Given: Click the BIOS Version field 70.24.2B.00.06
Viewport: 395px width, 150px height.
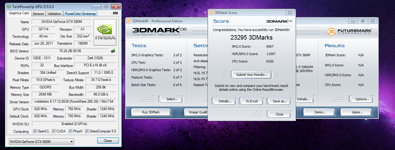Looking at the screenshot, I should tap(70, 51).
